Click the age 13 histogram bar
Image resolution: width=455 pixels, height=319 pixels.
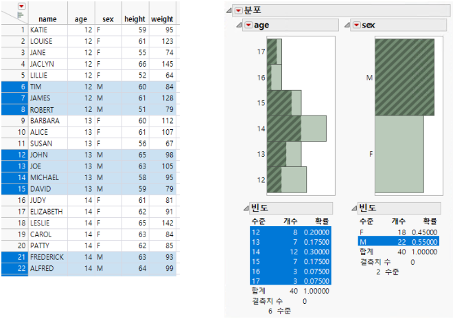pos(284,154)
